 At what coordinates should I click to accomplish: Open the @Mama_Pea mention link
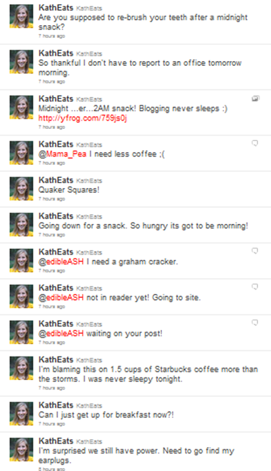(x=62, y=154)
